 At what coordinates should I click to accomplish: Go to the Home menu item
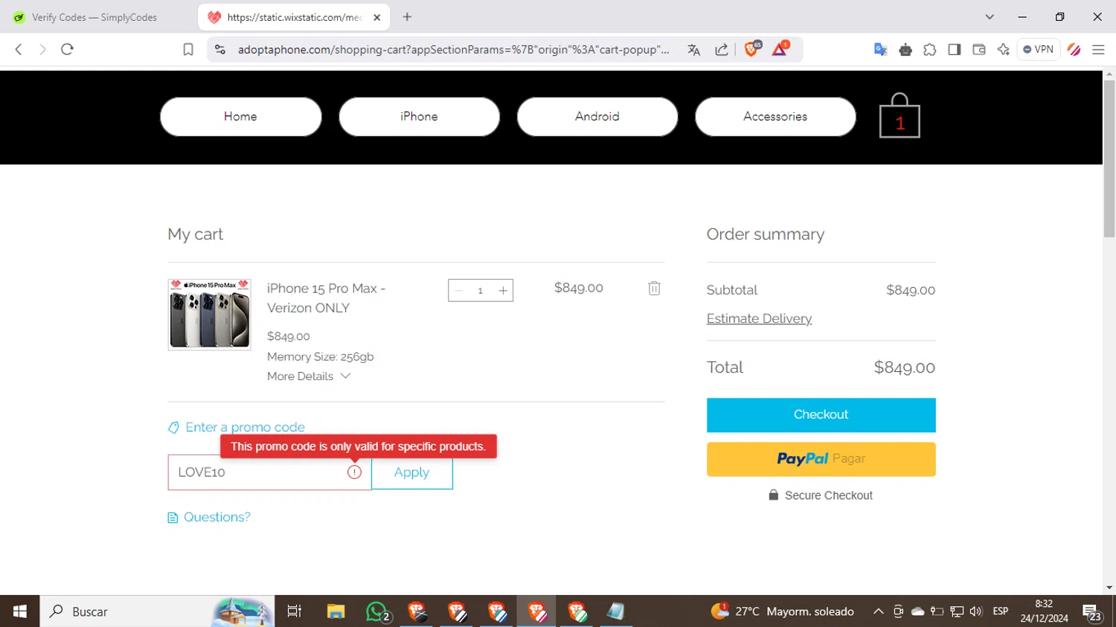pyautogui.click(x=240, y=116)
